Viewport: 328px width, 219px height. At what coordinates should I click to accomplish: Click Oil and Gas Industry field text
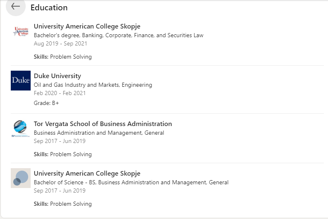[93, 85]
